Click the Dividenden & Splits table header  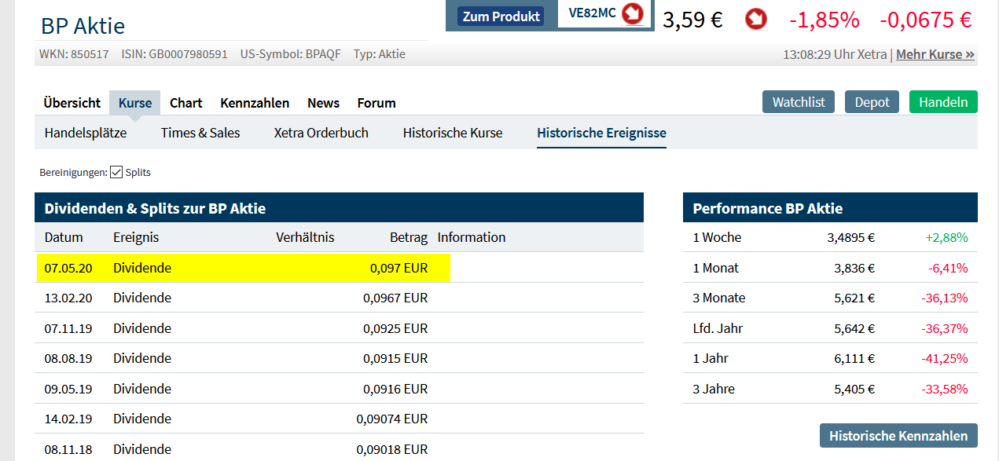[339, 208]
